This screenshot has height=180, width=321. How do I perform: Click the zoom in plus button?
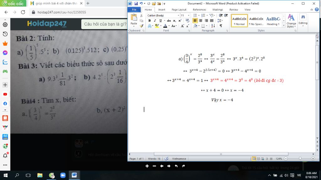(313, 158)
